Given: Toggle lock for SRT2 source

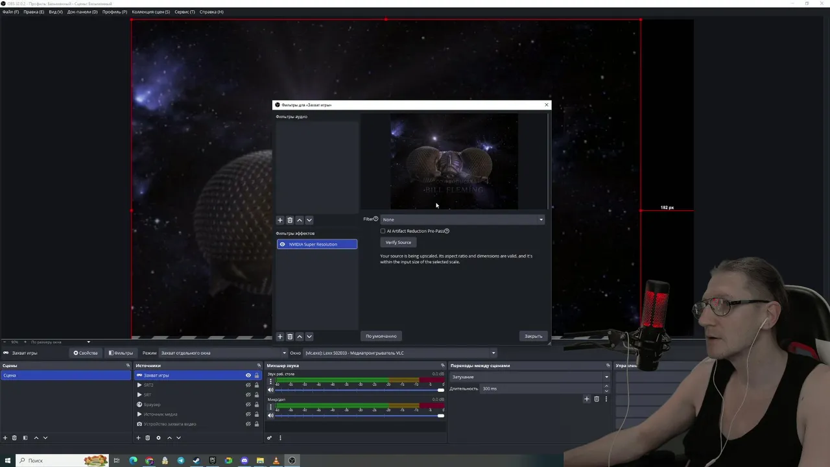Looking at the screenshot, I should pyautogui.click(x=257, y=385).
